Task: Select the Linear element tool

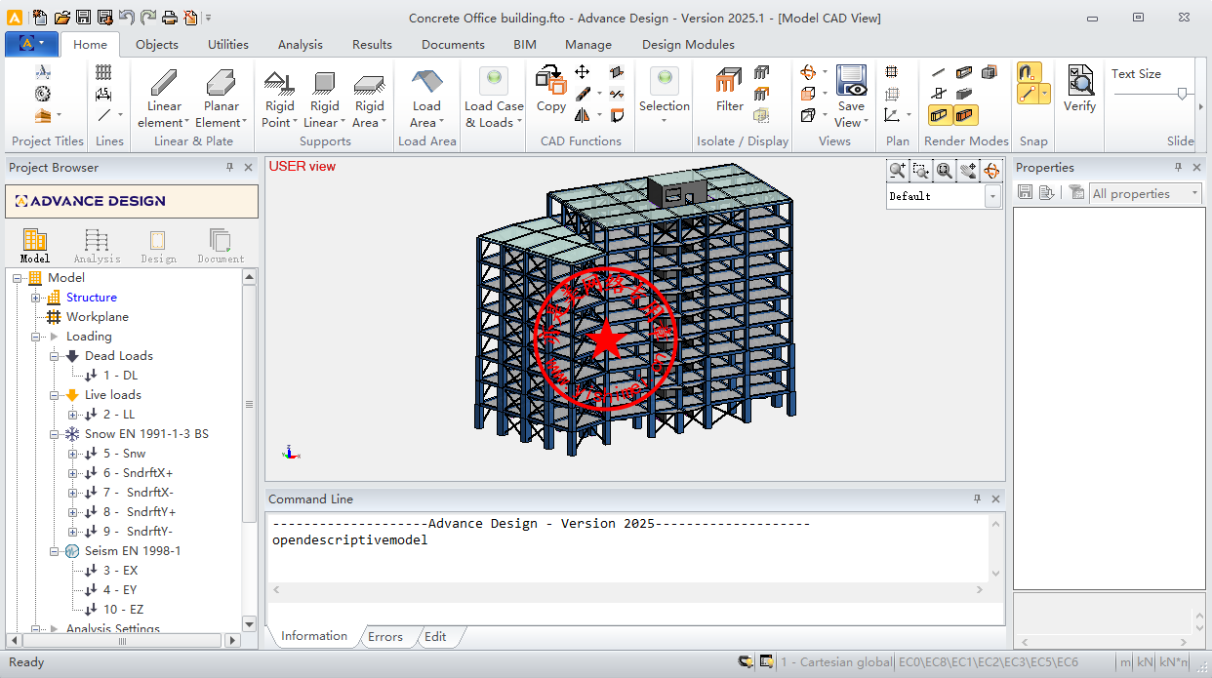Action: [x=164, y=99]
